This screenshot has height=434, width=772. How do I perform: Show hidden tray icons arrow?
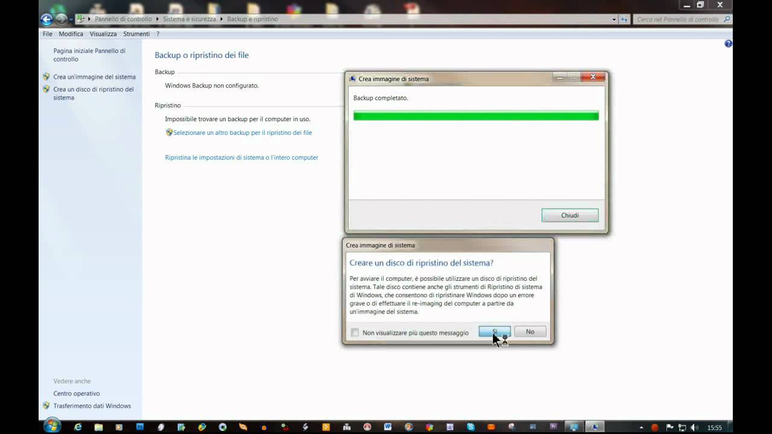point(641,427)
